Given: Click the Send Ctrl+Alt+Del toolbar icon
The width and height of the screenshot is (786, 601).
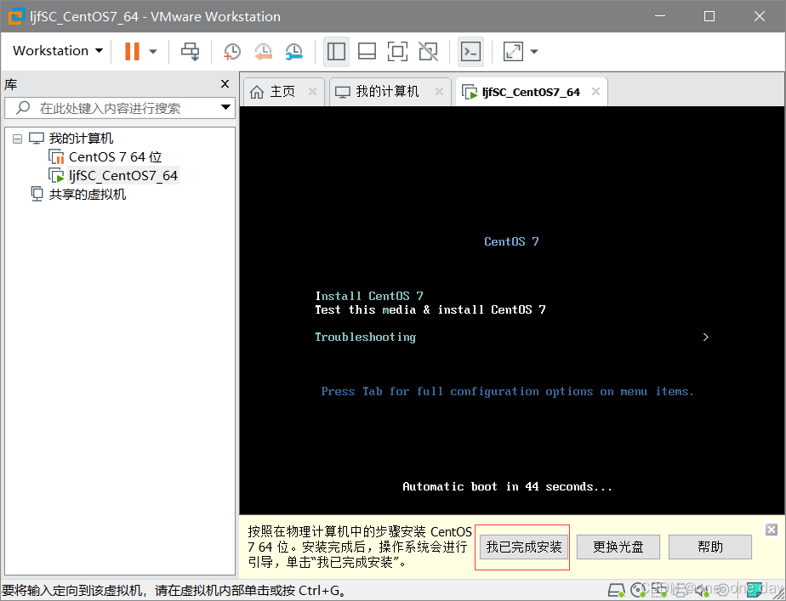Looking at the screenshot, I should [190, 51].
